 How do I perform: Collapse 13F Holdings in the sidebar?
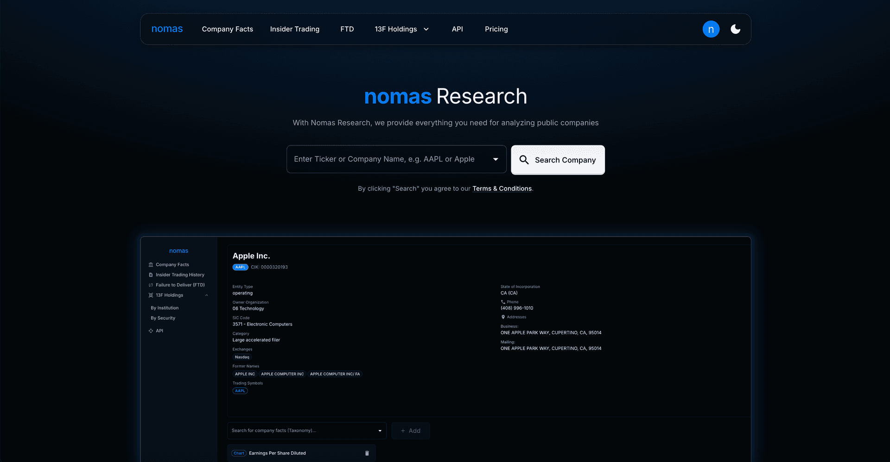(207, 295)
